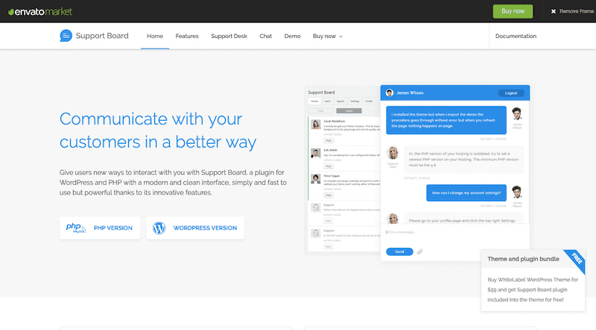Click the WordPress logo icon
596x330 pixels.
[159, 228]
